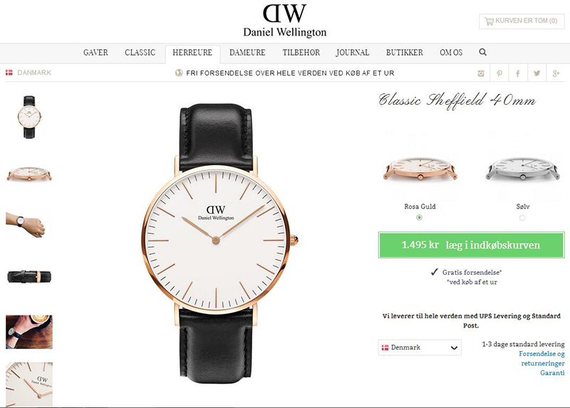Open the Twitter social icon
The width and height of the screenshot is (570, 408).
click(x=537, y=73)
